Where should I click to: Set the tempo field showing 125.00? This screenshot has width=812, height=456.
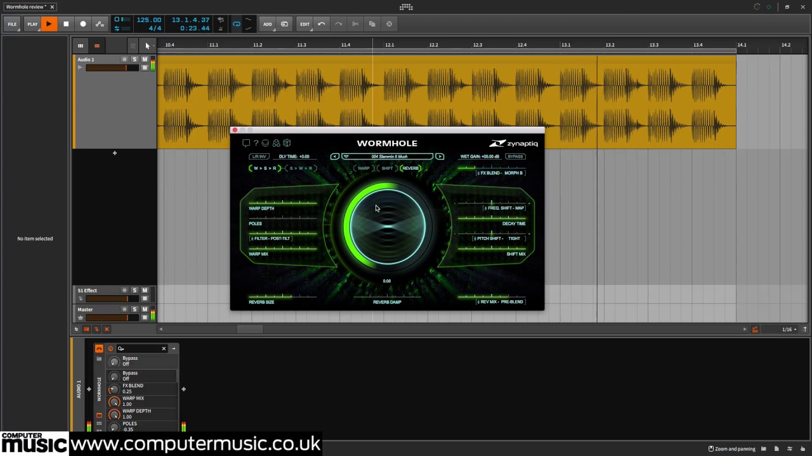tap(148, 20)
